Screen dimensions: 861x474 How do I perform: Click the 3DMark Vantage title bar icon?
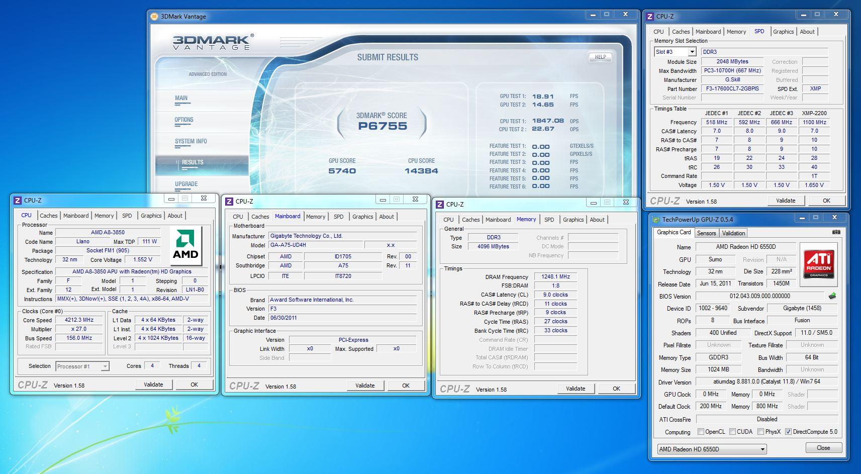154,16
